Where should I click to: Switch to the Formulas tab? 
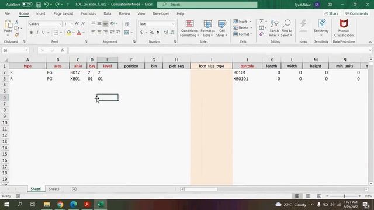pyautogui.click(x=88, y=13)
